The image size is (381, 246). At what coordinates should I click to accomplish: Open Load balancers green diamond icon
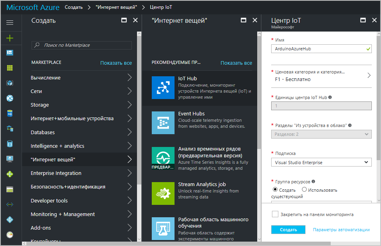pos(10,174)
